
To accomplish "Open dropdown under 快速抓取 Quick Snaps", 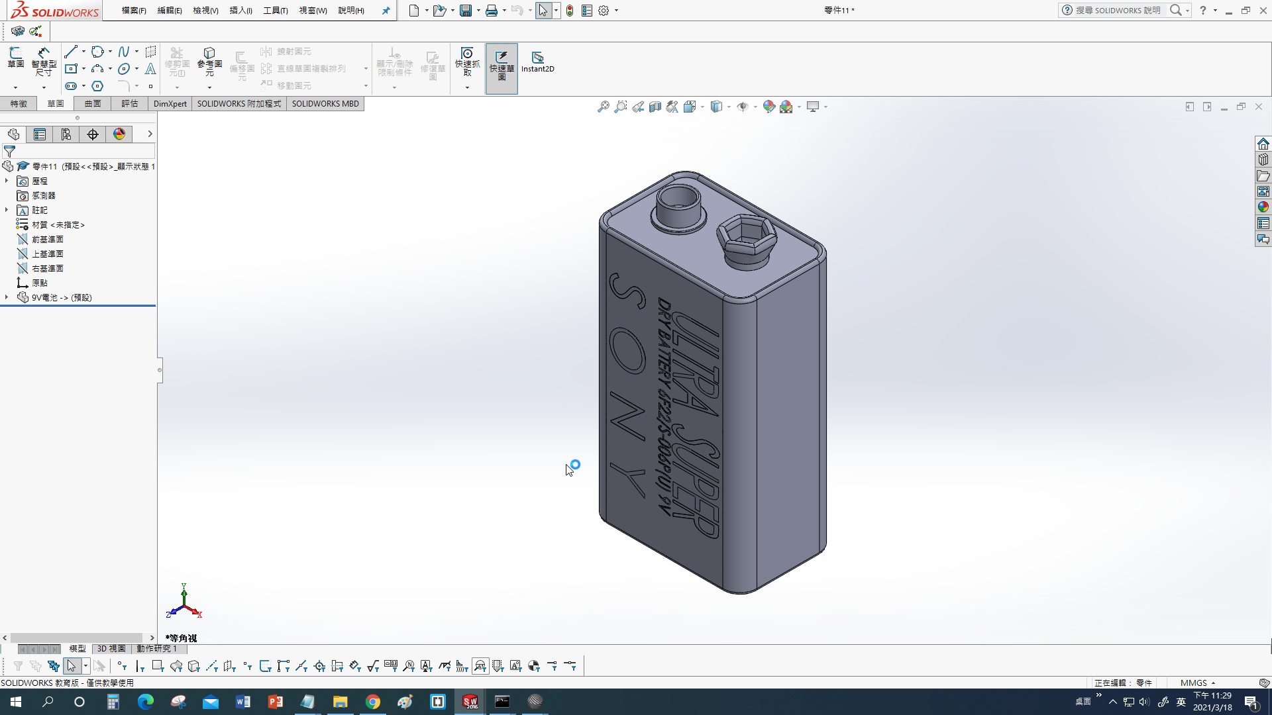I will click(467, 87).
